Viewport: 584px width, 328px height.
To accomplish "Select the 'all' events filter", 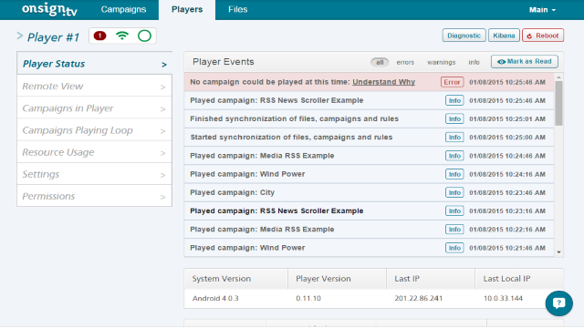I will coord(380,62).
